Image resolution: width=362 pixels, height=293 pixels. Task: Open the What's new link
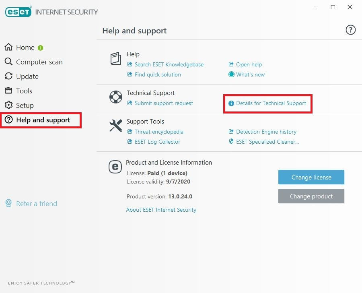click(250, 74)
